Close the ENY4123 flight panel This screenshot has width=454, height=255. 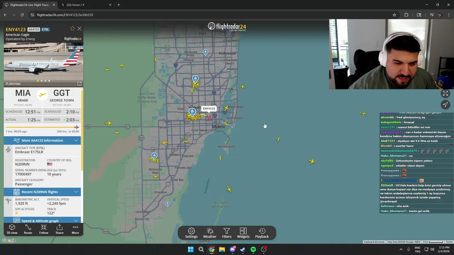click(79, 29)
